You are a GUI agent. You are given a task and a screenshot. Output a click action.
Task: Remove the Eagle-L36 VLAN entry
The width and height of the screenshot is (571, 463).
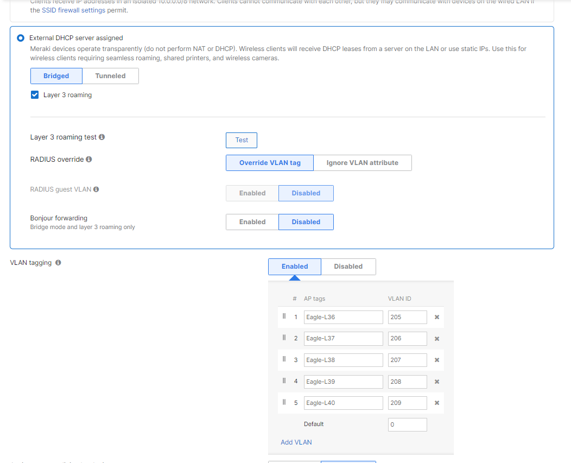point(437,316)
